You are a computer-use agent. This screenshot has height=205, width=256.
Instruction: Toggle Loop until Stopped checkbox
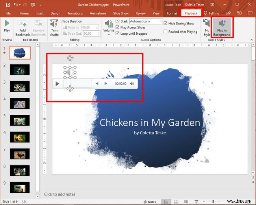pos(117,34)
